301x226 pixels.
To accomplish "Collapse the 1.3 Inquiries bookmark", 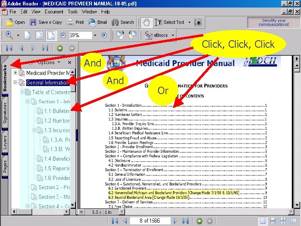I will pos(34,130).
